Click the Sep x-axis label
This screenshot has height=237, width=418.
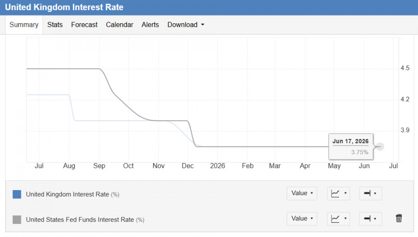point(99,166)
